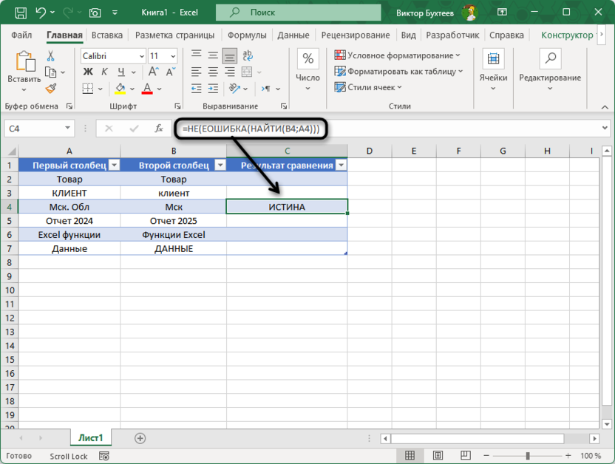Viewport: 615px width, 464px height.
Task: Click the Insert Function fx icon
Action: coord(158,129)
